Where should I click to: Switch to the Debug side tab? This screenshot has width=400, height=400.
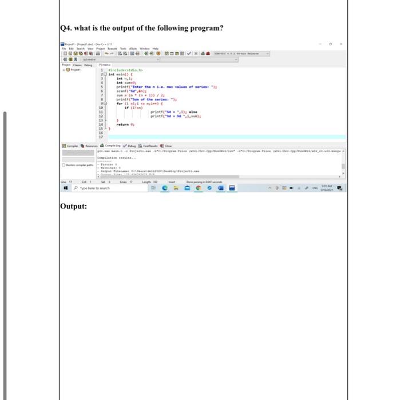[88, 65]
